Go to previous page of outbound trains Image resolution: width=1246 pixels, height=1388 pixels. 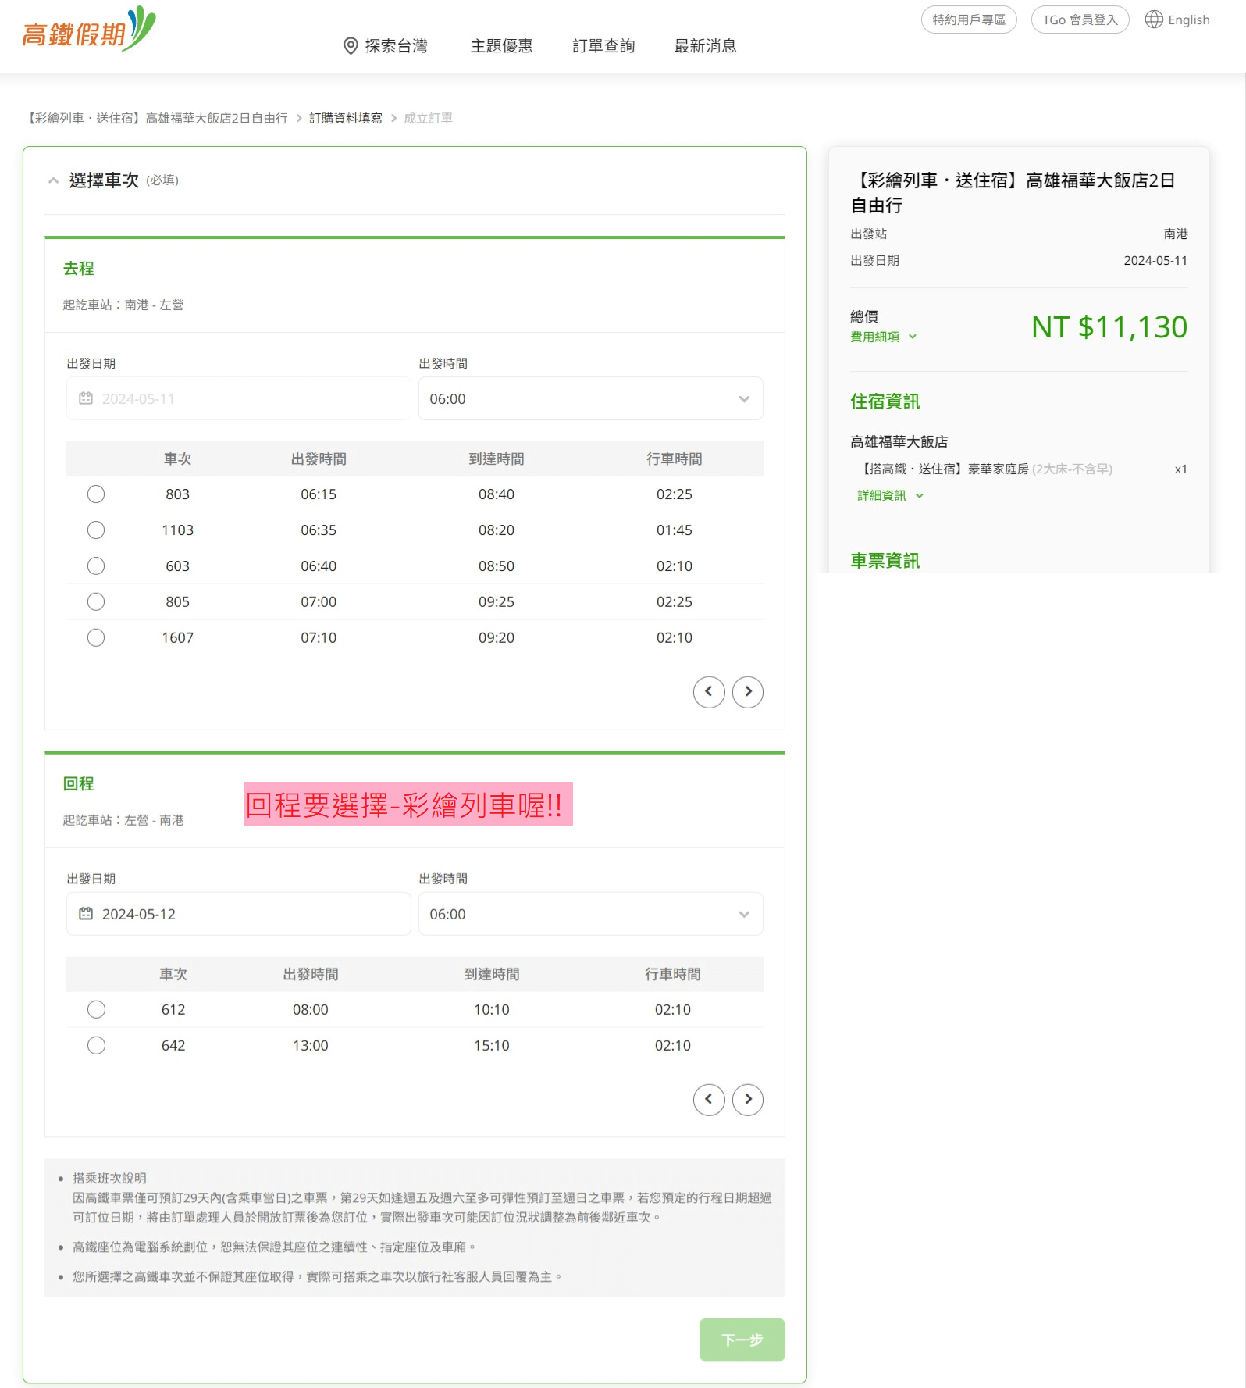(x=709, y=691)
